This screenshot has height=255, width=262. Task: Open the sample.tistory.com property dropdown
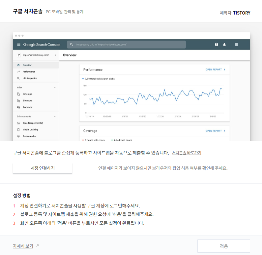point(55,55)
